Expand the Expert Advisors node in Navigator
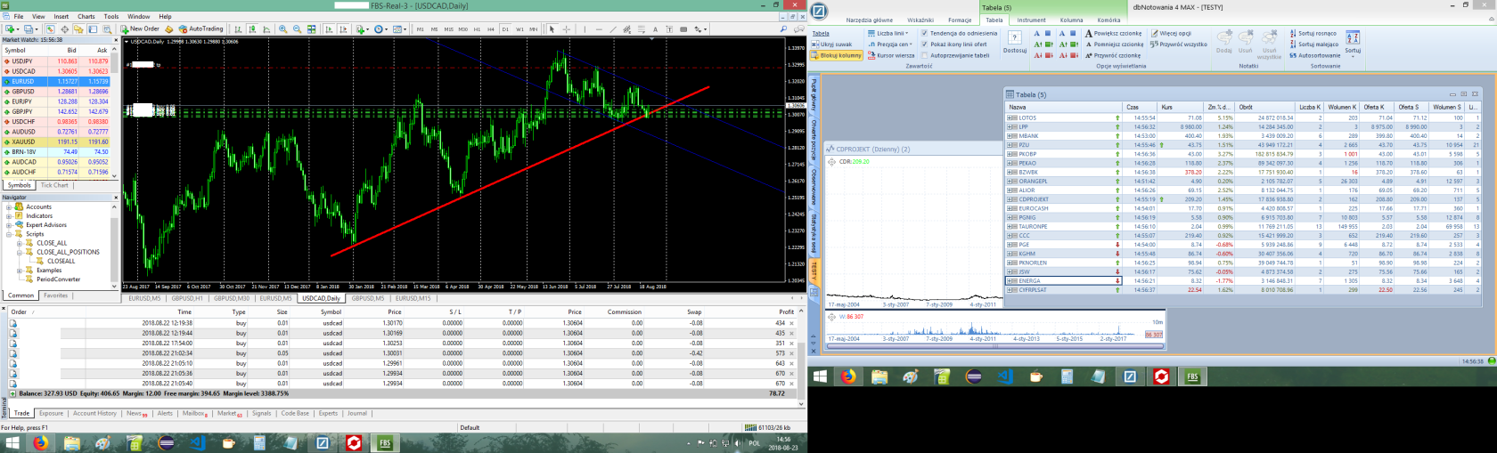 9,225
